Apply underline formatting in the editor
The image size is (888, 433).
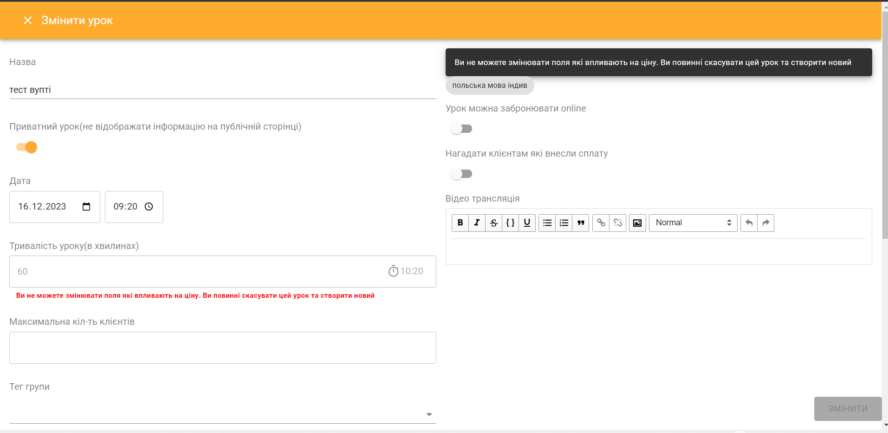point(527,223)
